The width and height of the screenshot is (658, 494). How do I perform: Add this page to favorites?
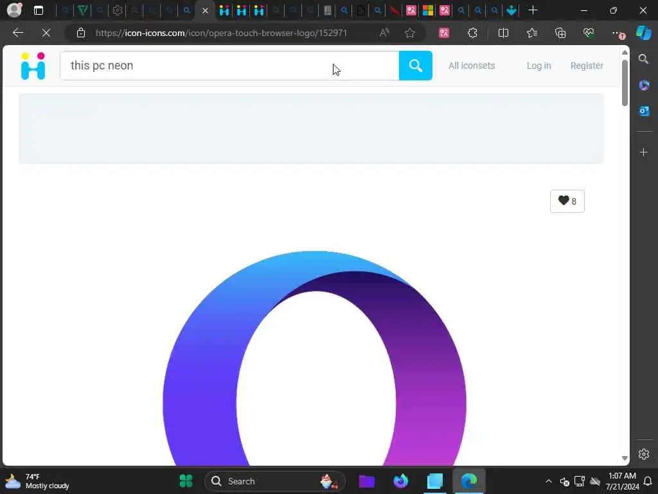(x=410, y=33)
